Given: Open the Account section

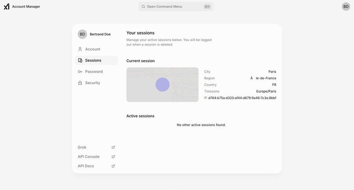Looking at the screenshot, I should coord(96,49).
